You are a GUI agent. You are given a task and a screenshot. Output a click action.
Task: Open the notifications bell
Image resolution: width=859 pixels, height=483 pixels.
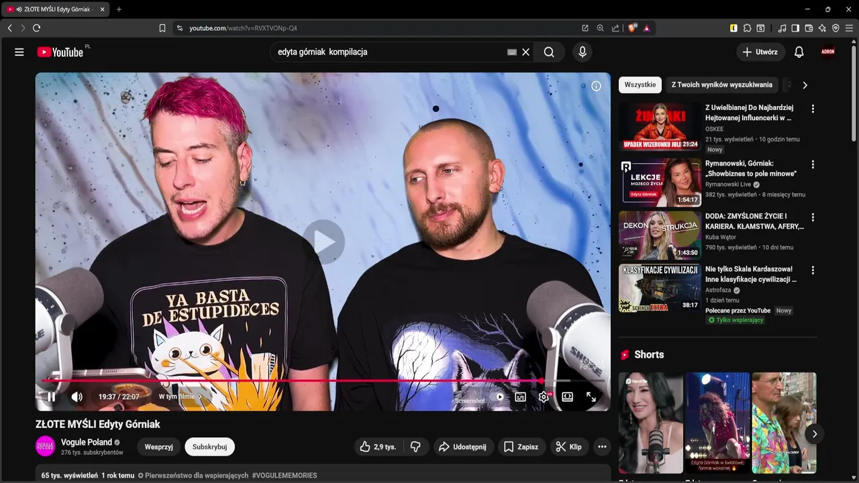[x=799, y=52]
